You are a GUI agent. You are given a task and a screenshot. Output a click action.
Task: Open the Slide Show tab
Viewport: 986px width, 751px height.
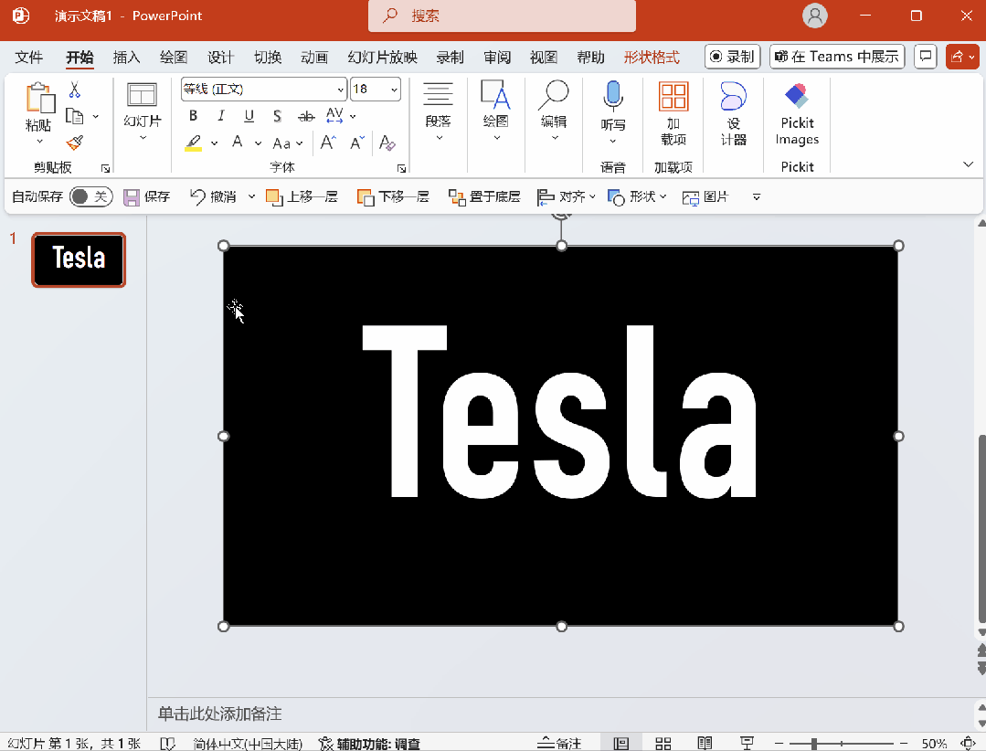point(382,58)
